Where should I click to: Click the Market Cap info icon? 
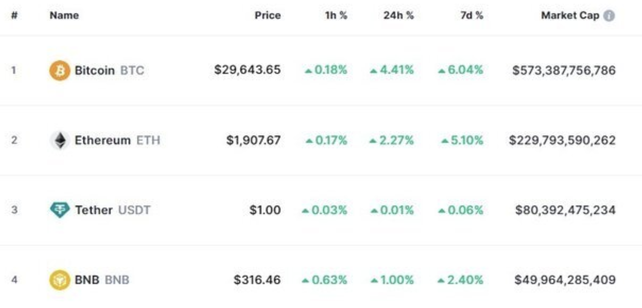tap(609, 16)
